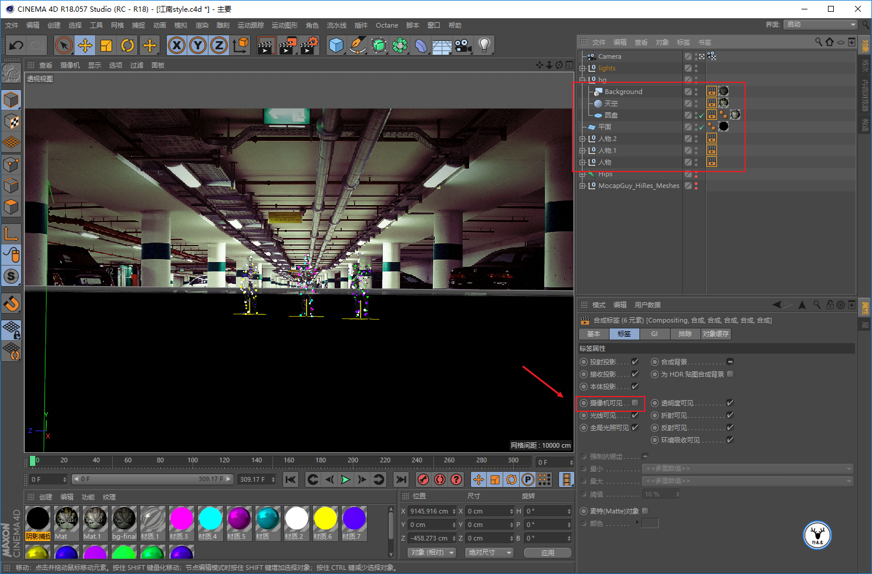Expand the 人物.1 group
Viewport: 872px width, 574px height.
[582, 151]
